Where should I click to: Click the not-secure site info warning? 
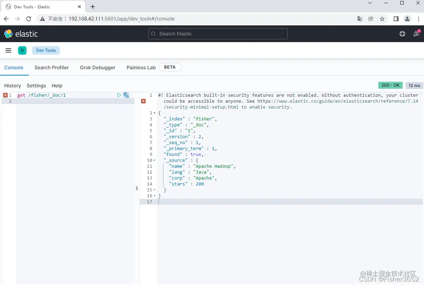tap(52, 19)
